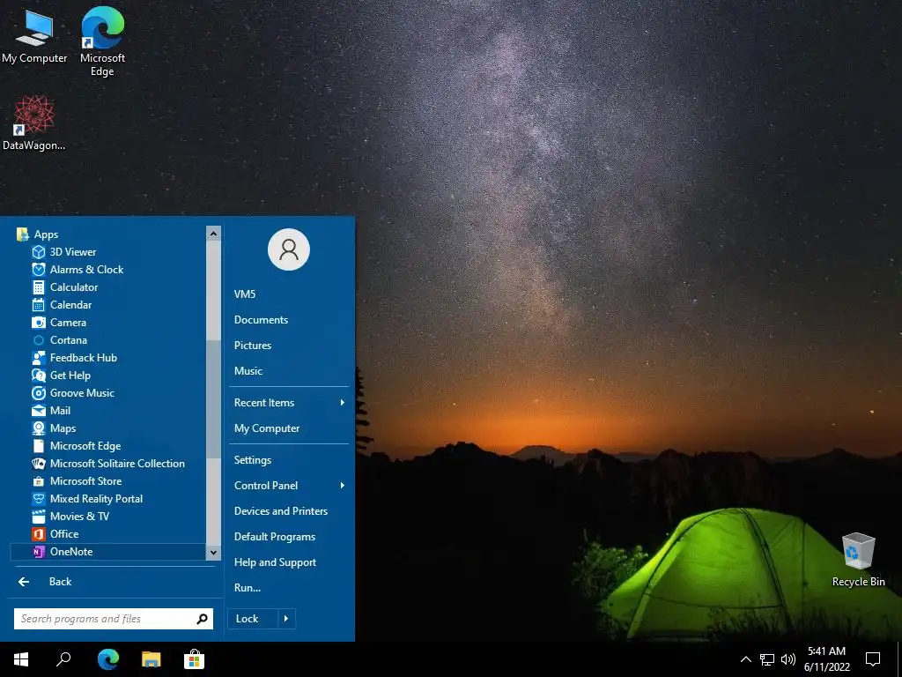This screenshot has height=677, width=902.
Task: Click the Lock button
Action: (x=253, y=619)
